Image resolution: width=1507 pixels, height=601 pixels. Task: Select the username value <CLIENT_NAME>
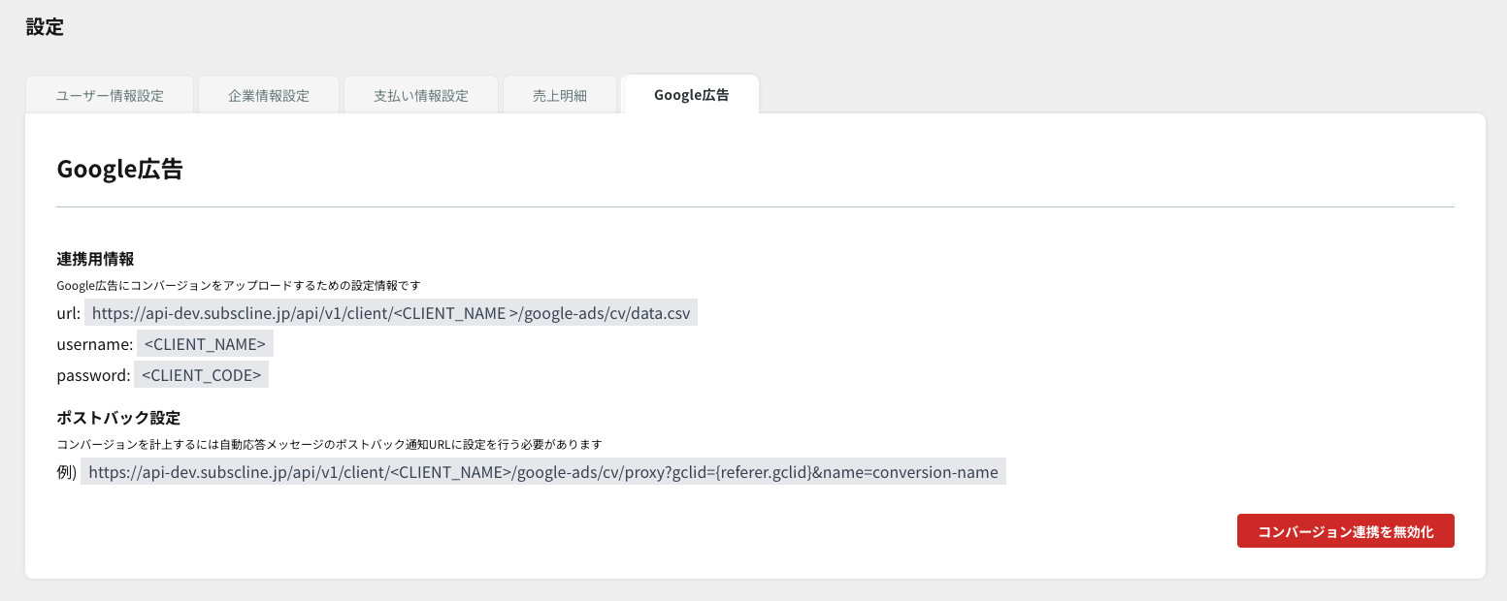[205, 344]
